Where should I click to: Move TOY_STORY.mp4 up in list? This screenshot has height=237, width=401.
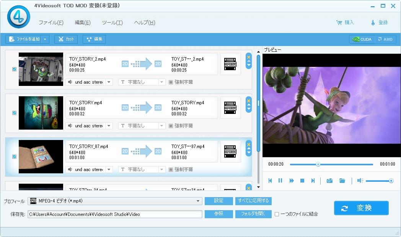click(x=249, y=105)
